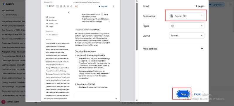Viewport: 234px width, 106px height.
Task: Click the Noman Jaani avatar circle
Action: [3, 102]
